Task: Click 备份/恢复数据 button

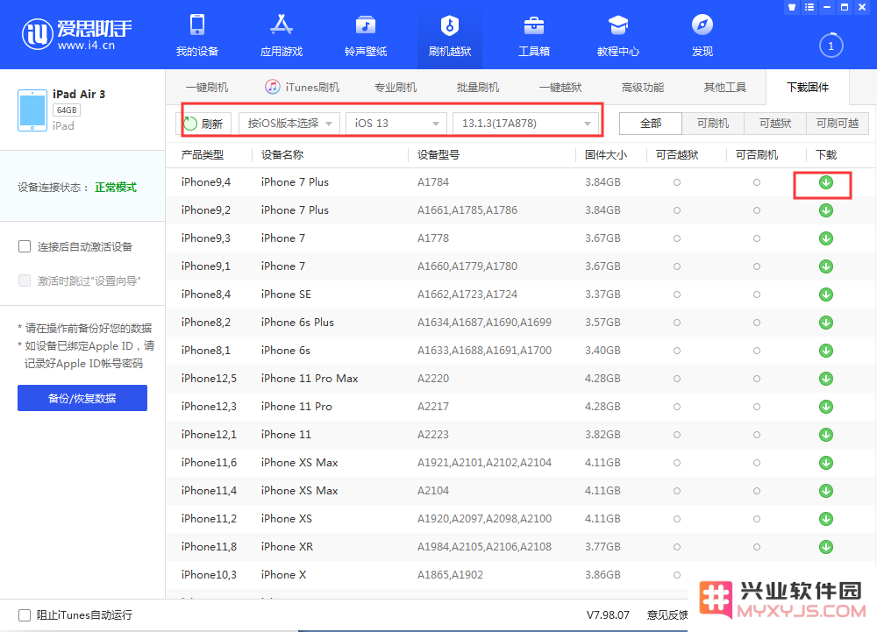Action: tap(82, 398)
